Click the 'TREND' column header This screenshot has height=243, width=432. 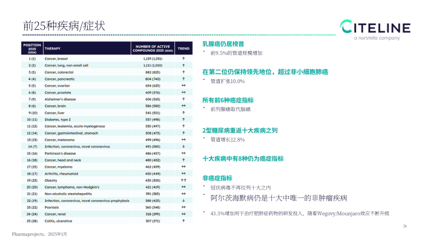click(x=184, y=48)
